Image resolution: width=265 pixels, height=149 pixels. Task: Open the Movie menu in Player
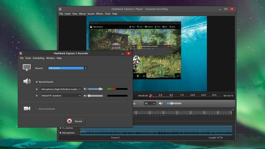tap(82, 14)
